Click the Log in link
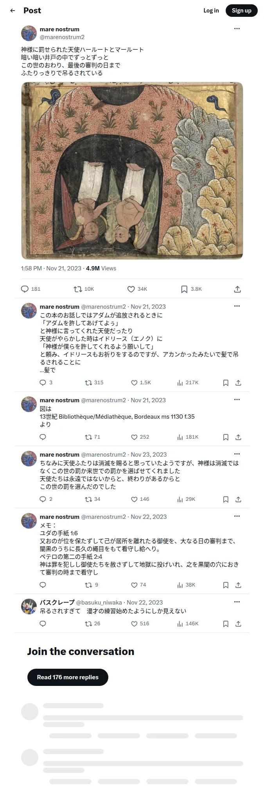264x790 pixels. pyautogui.click(x=211, y=11)
